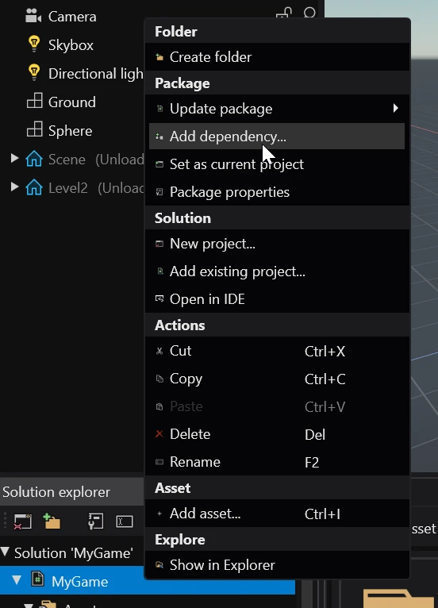Expand the Level2 tree node

click(x=14, y=187)
